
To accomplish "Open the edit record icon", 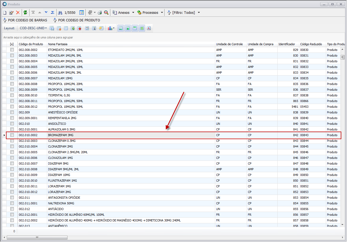I will pyautogui.click(x=11, y=12).
